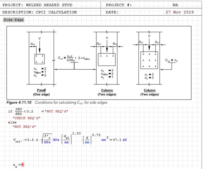Click the Cx1 = nx formula in the figure
This screenshot has width=204, height=169.
pyautogui.click(x=171, y=60)
